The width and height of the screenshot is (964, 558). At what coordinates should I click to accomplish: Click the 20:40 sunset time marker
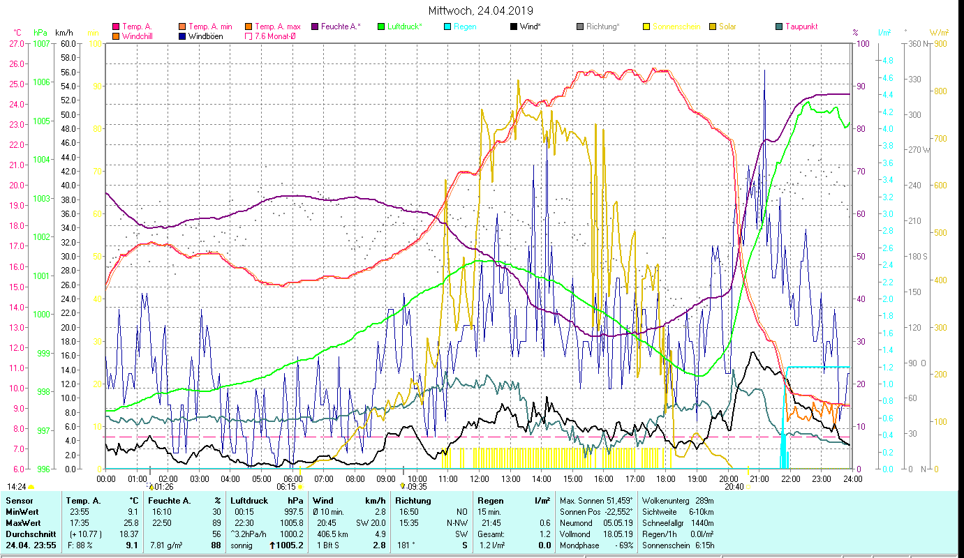(734, 487)
